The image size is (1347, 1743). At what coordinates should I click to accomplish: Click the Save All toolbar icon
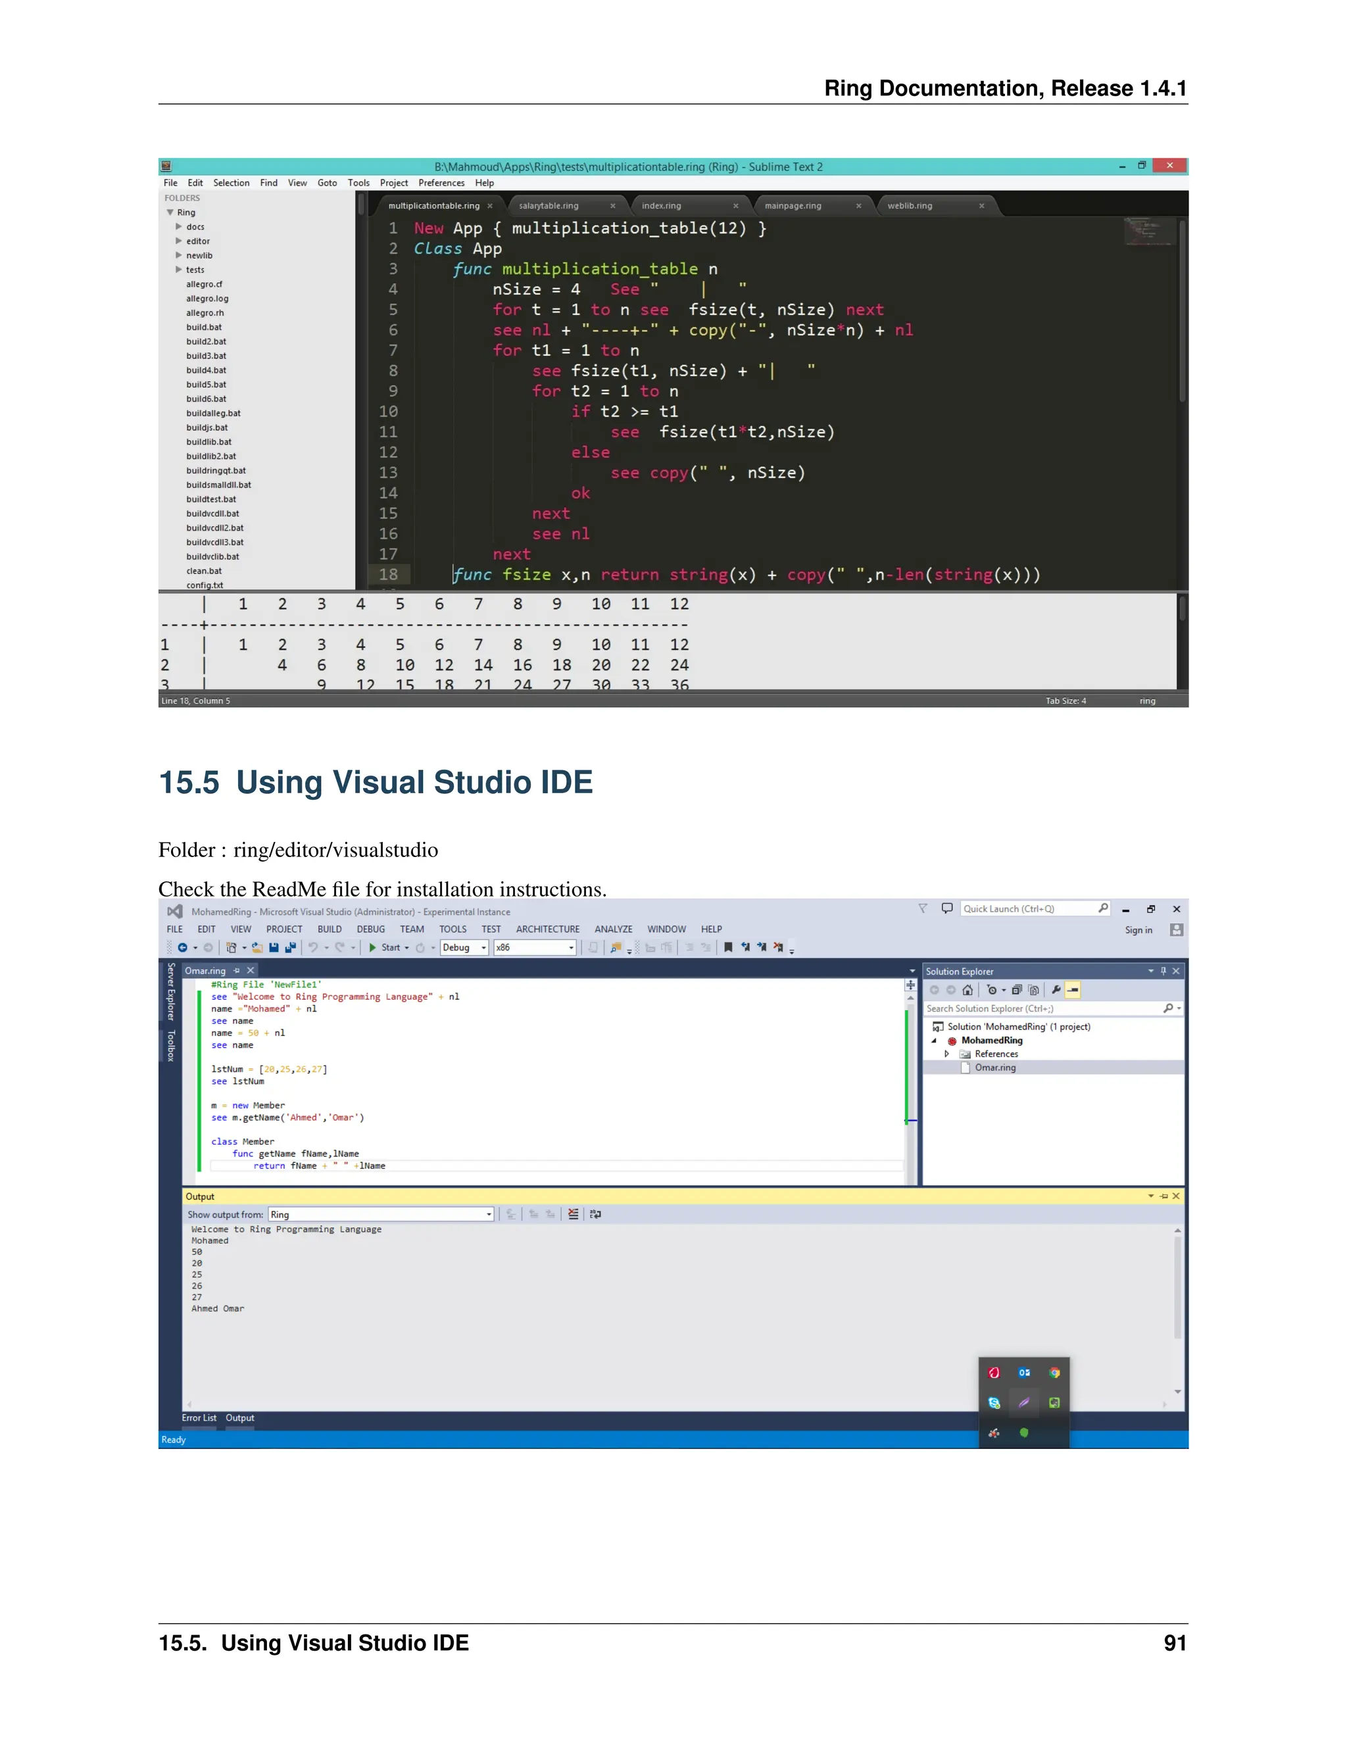tap(291, 947)
